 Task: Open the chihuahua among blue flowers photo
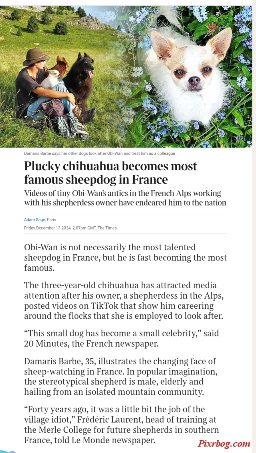coord(189,77)
